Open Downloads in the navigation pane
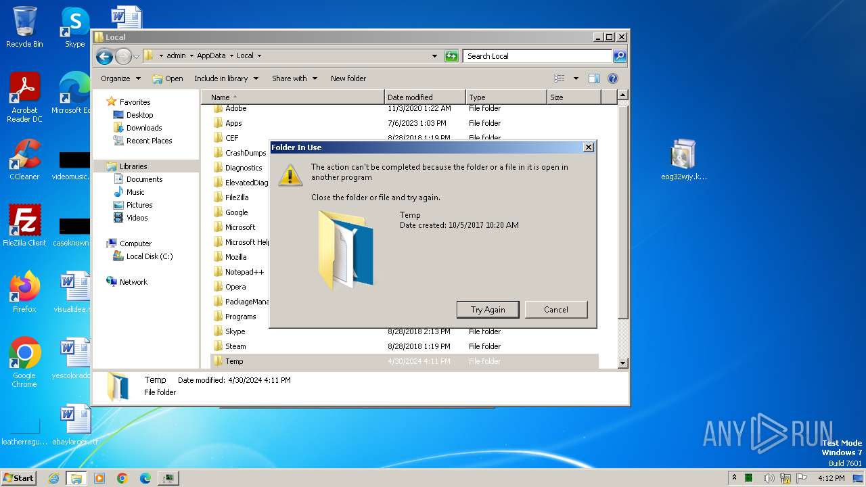Viewport: 866px width, 487px height. click(144, 128)
